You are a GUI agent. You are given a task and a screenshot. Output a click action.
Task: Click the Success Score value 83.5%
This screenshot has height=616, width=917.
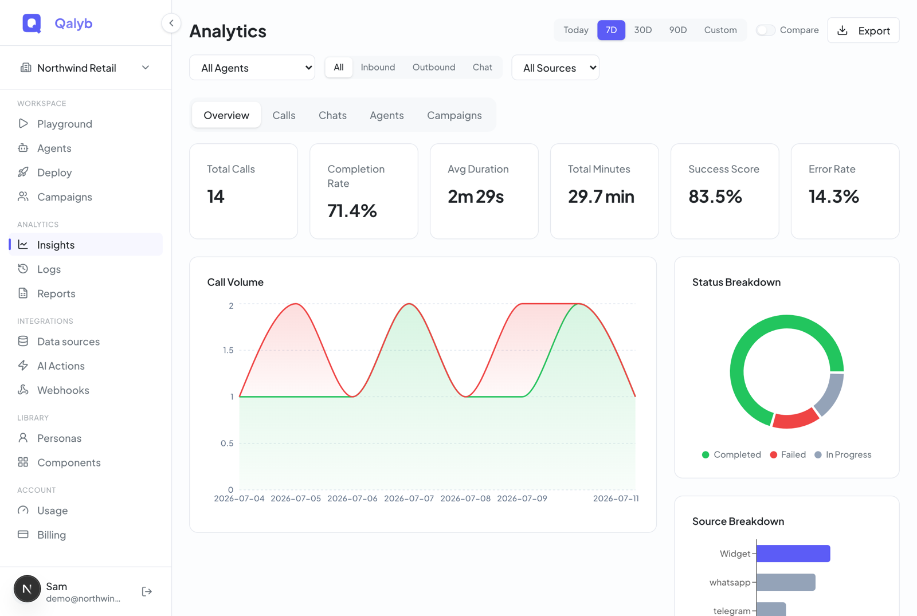pyautogui.click(x=715, y=197)
